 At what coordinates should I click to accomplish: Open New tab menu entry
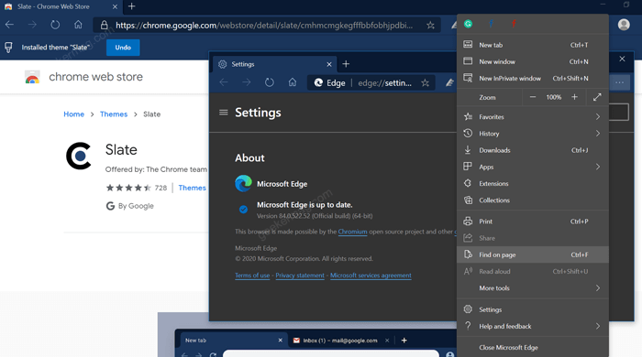click(x=532, y=45)
